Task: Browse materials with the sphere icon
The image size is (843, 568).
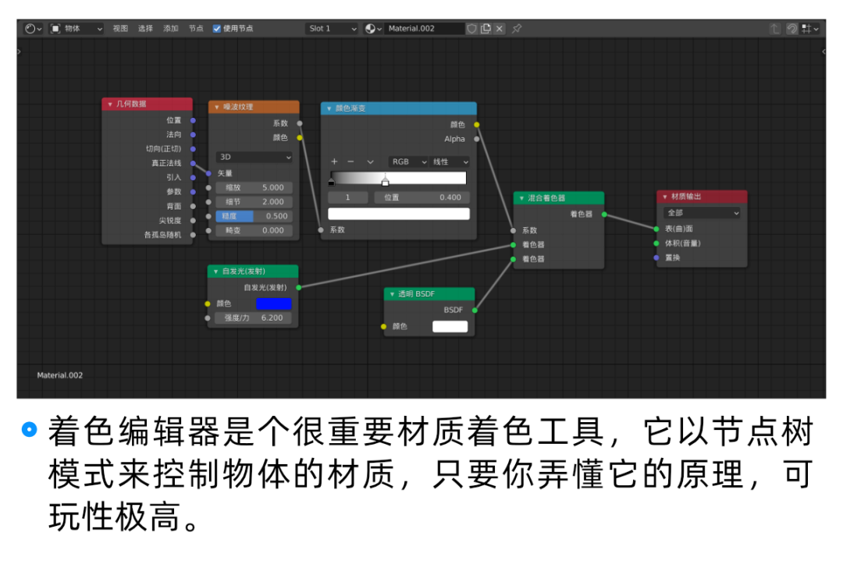Action: coord(373,29)
